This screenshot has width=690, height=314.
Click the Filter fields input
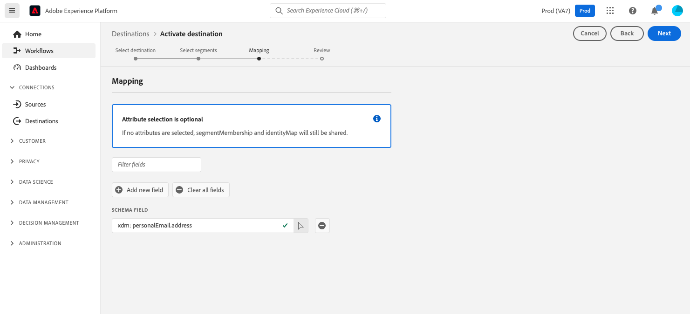(x=157, y=164)
